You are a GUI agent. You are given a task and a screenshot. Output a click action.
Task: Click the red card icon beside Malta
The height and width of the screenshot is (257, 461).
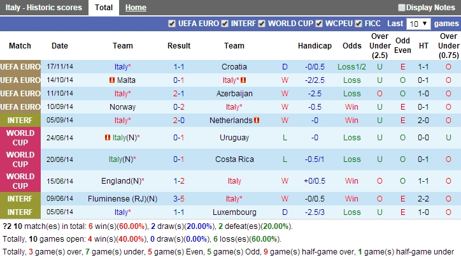112,80
